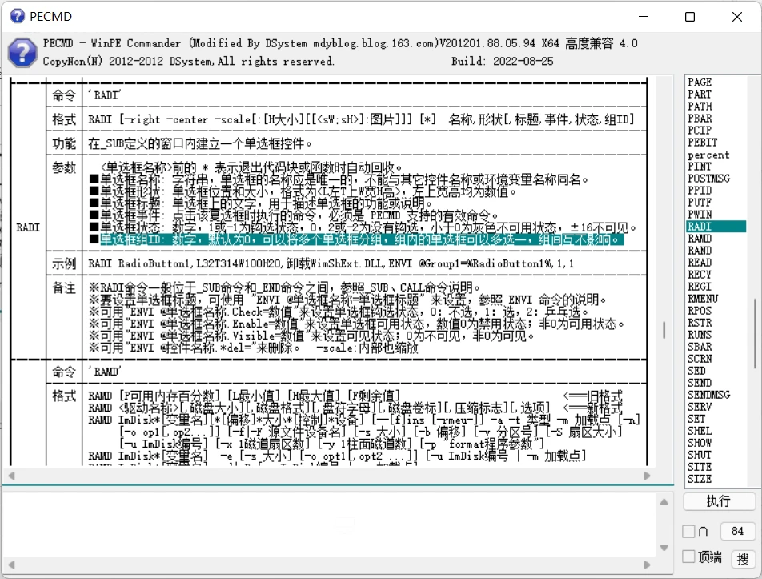Click input box scrollbar up arrow

[664, 501]
